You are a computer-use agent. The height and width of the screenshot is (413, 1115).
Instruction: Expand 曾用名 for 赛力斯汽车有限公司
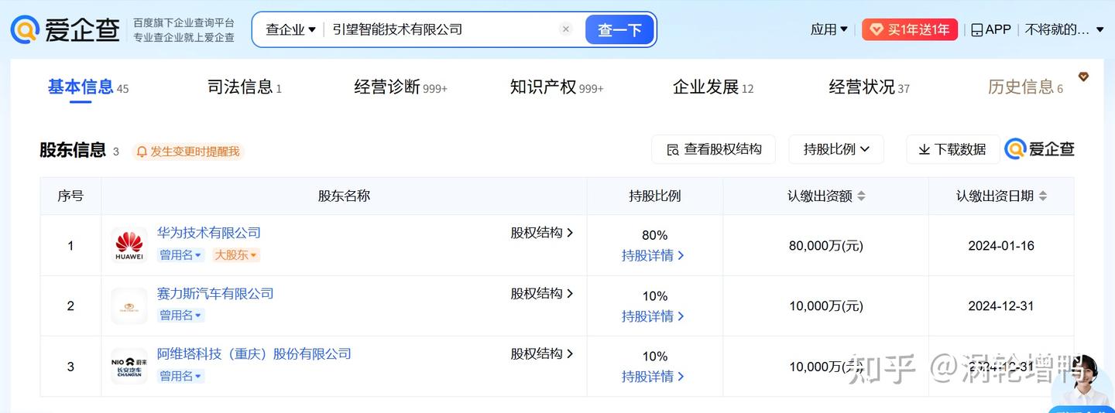click(x=181, y=315)
